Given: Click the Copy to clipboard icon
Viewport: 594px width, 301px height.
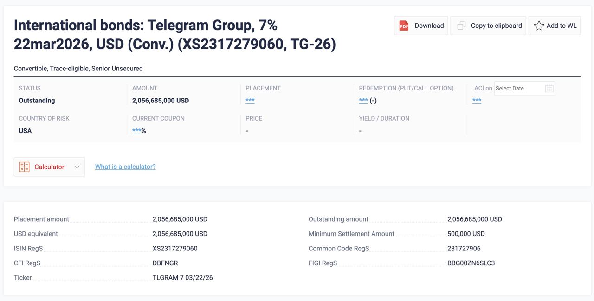Looking at the screenshot, I should click(x=461, y=26).
